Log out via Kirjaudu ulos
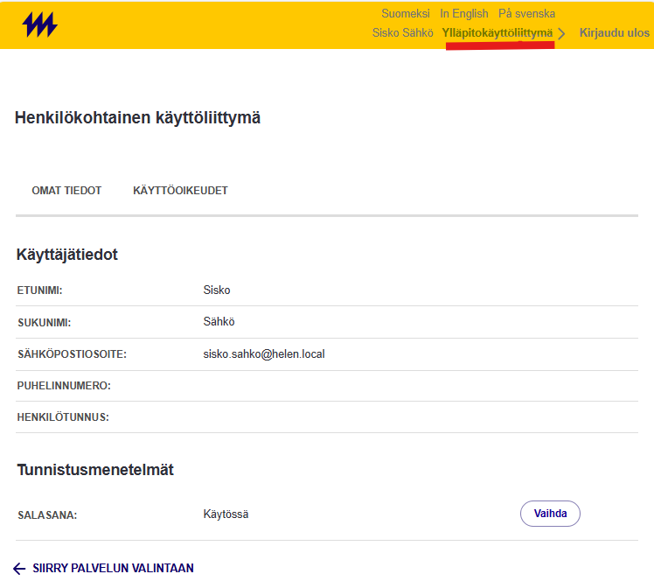Image resolution: width=654 pixels, height=581 pixels. tap(614, 33)
